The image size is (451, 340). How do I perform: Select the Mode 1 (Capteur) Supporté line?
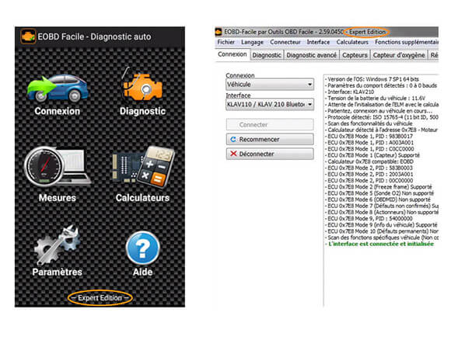tap(372, 155)
